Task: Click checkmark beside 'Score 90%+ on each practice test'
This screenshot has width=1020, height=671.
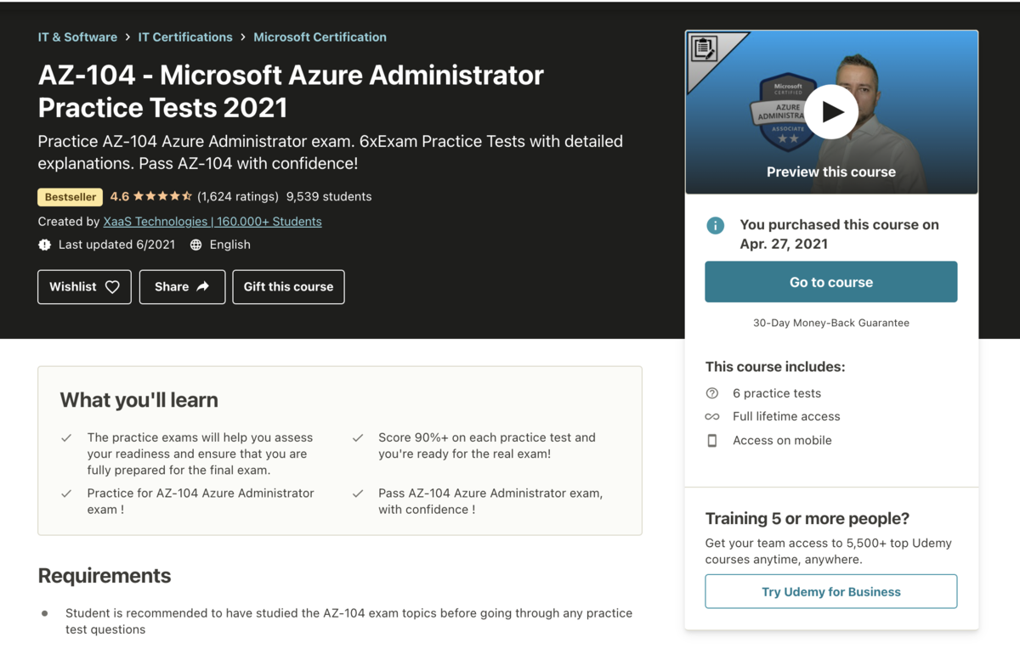Action: click(x=358, y=438)
